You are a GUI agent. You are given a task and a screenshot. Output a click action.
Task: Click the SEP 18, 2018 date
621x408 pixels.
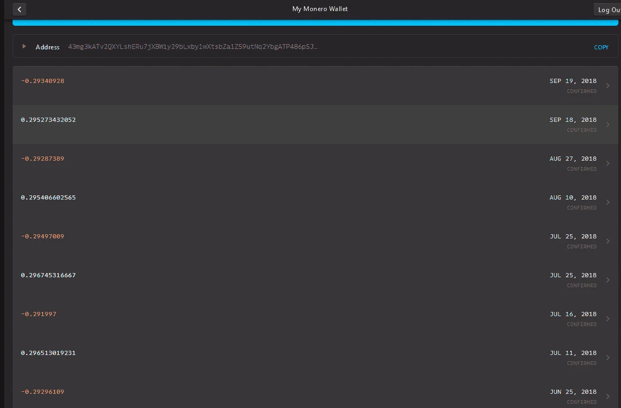click(573, 120)
